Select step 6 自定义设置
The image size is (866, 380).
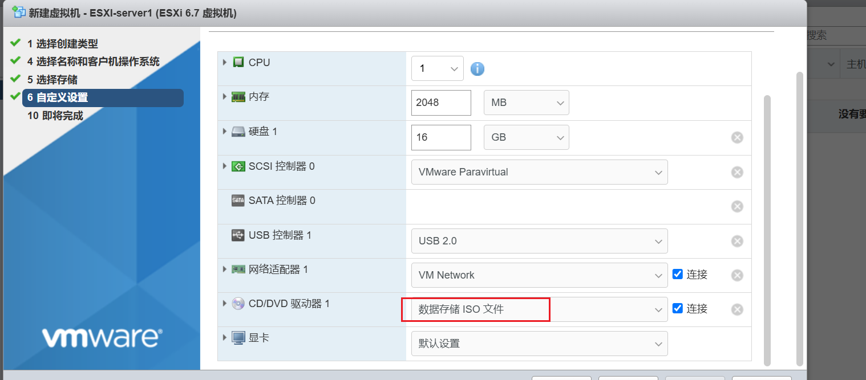tap(103, 98)
